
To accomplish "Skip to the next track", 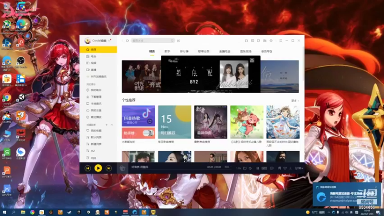I will click(108, 168).
